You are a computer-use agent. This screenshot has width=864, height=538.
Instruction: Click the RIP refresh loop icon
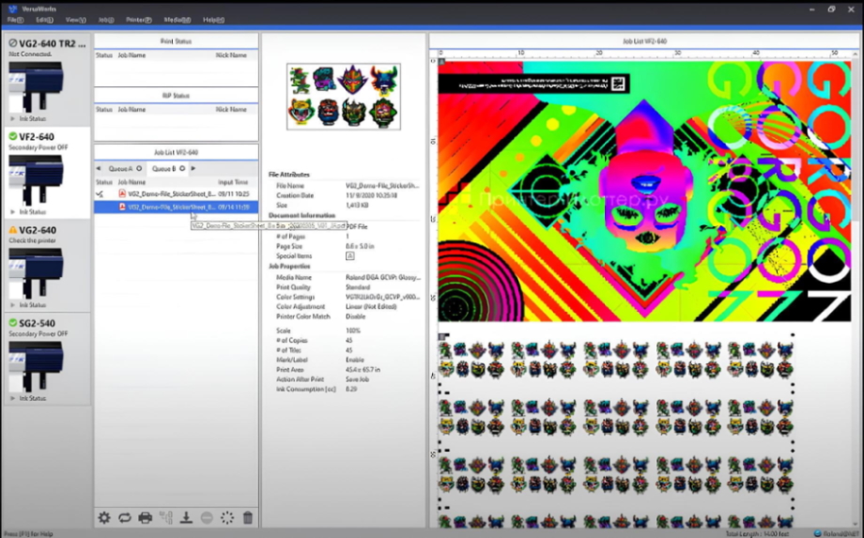pyautogui.click(x=125, y=517)
